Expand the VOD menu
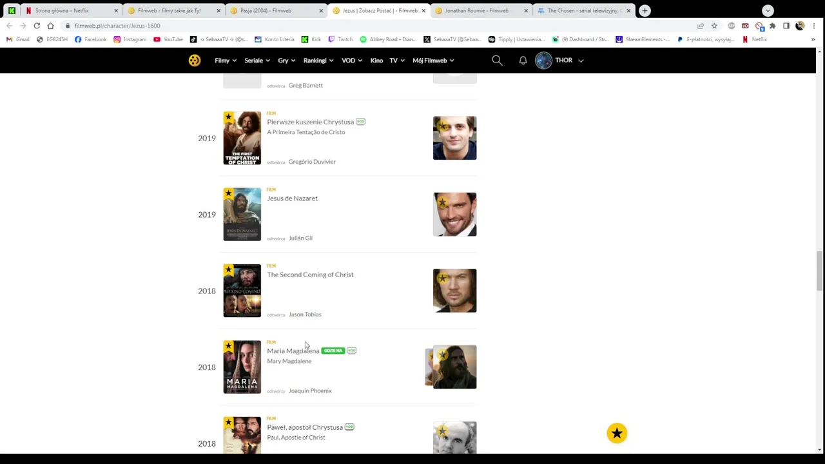The width and height of the screenshot is (825, 464). point(353,60)
